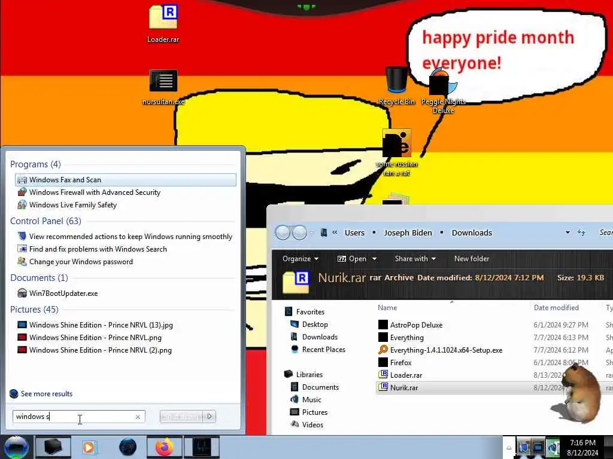
Task: Click the Firefox taskbar icon
Action: click(165, 447)
